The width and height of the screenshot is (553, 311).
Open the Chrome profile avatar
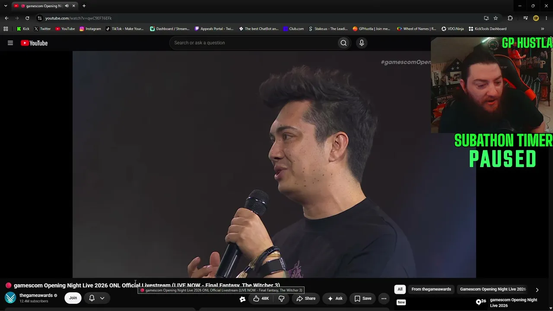pos(536,18)
